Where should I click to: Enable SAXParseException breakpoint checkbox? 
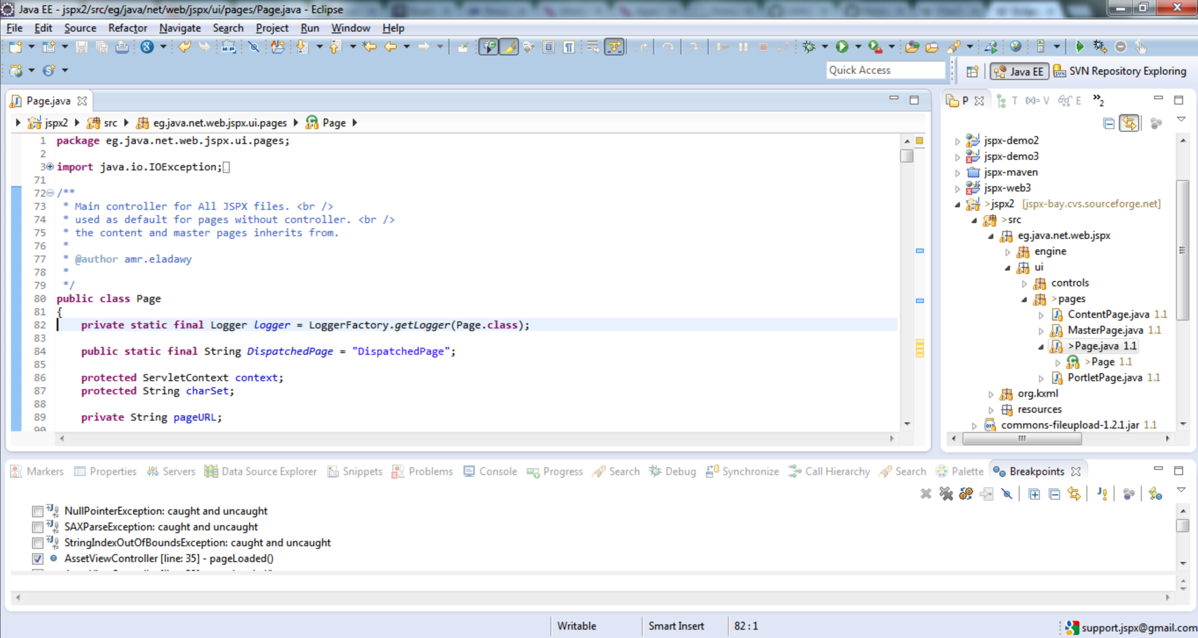(38, 527)
